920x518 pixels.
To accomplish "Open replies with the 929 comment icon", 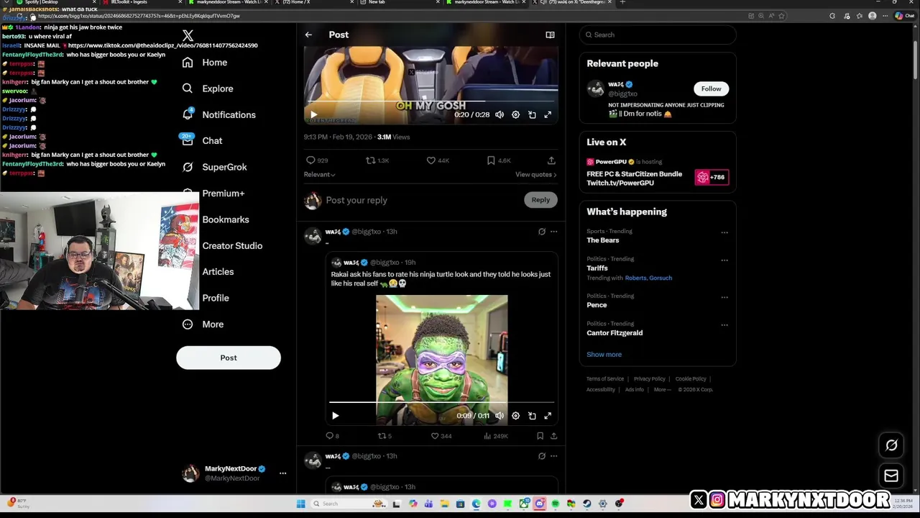I will coord(317,160).
